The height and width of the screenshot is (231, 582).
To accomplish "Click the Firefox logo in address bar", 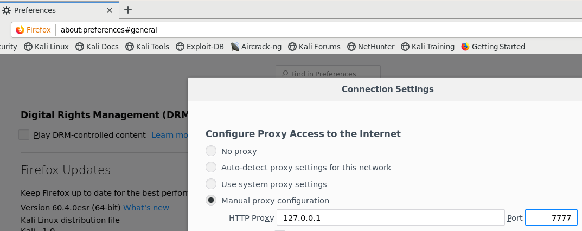I will 20,30.
